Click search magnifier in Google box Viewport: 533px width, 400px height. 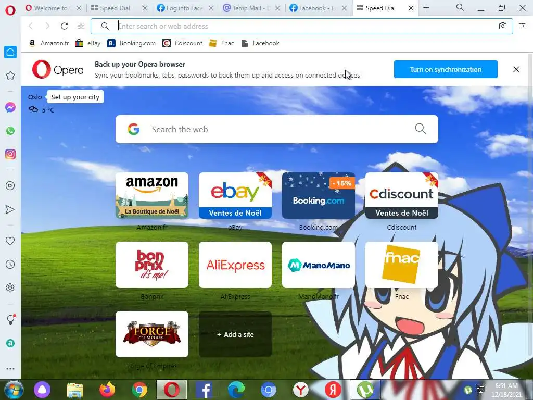click(x=421, y=129)
